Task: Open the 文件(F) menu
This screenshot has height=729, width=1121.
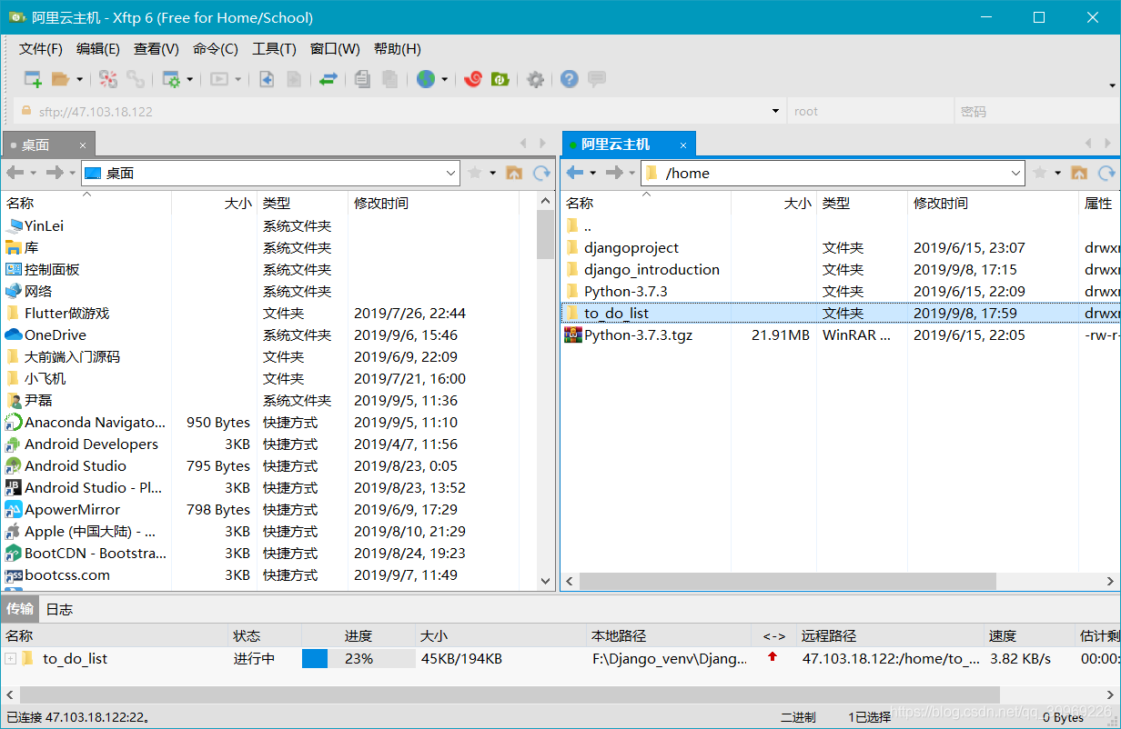Action: click(x=41, y=49)
